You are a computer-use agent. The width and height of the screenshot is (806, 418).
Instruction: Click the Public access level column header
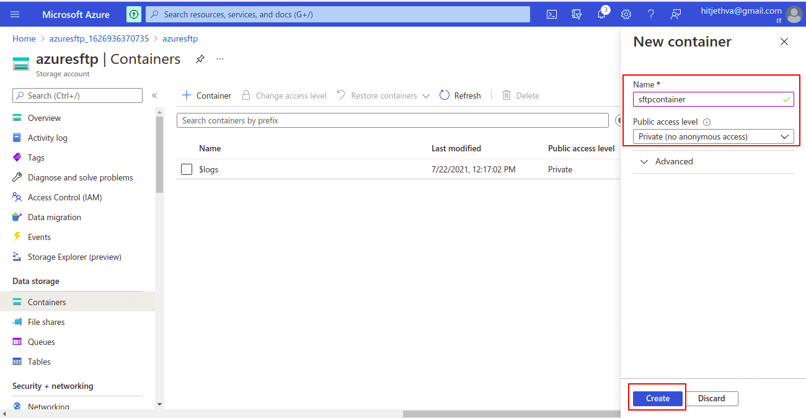pos(582,148)
